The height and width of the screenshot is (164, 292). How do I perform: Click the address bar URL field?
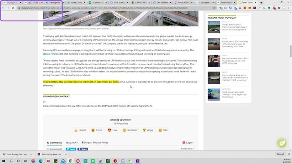tap(115, 8)
